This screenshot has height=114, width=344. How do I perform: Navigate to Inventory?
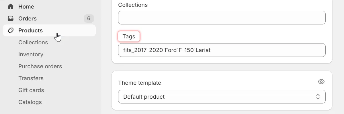pos(31,54)
